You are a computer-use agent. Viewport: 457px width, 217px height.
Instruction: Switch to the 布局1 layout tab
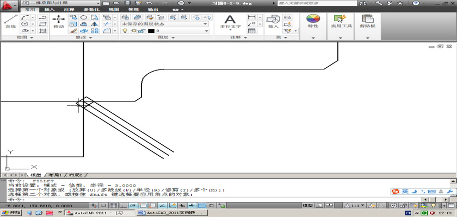point(55,175)
